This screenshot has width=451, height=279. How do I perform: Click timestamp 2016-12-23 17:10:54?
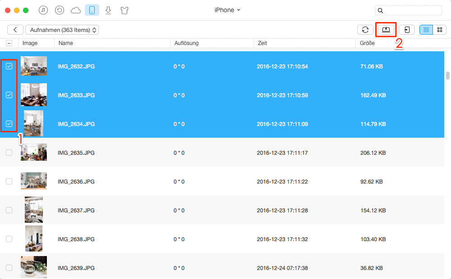point(282,66)
